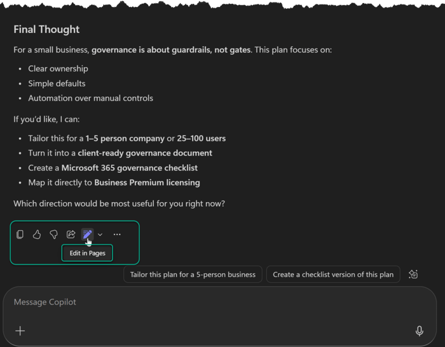
Task: Click the 'Final Thought' heading
Action: [46, 29]
